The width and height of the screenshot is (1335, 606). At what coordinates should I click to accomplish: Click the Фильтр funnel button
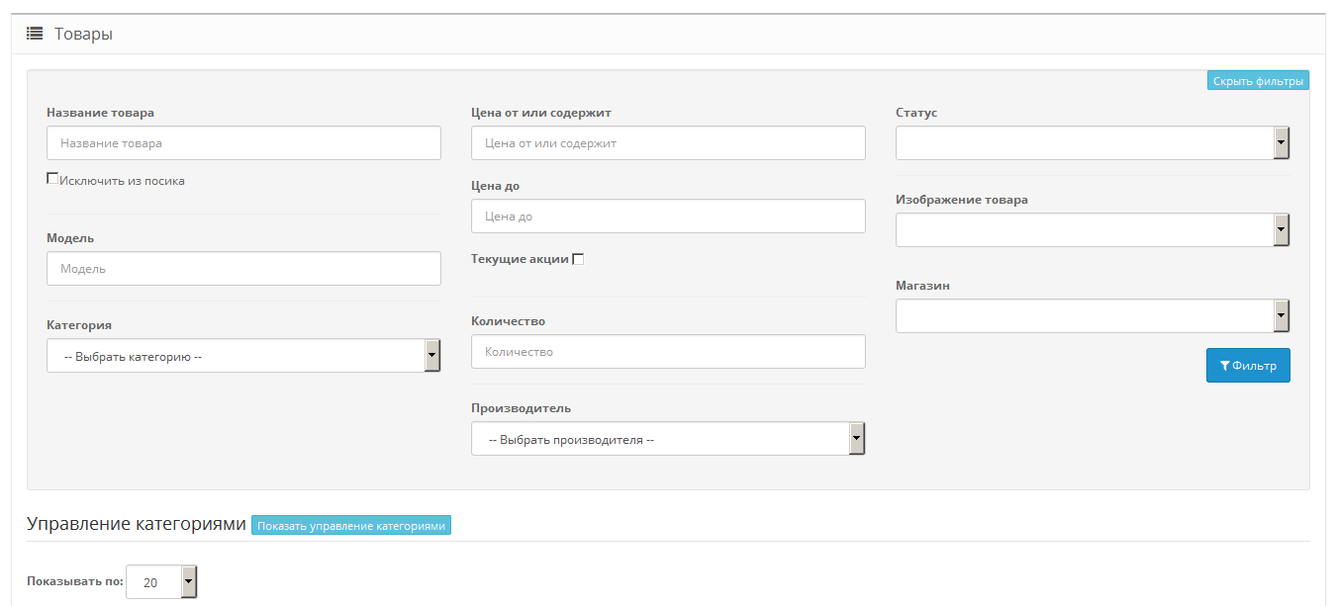(1248, 366)
